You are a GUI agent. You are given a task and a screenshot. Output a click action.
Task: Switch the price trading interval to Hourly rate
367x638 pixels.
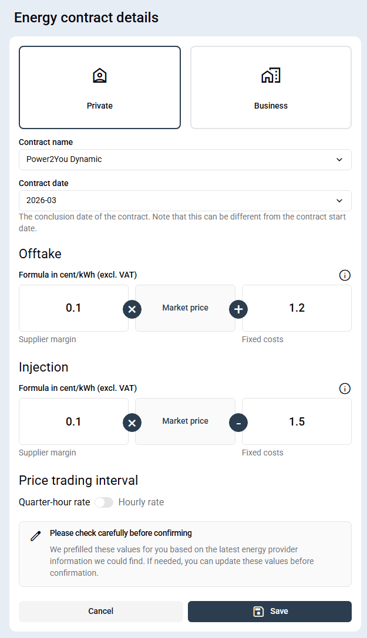104,502
